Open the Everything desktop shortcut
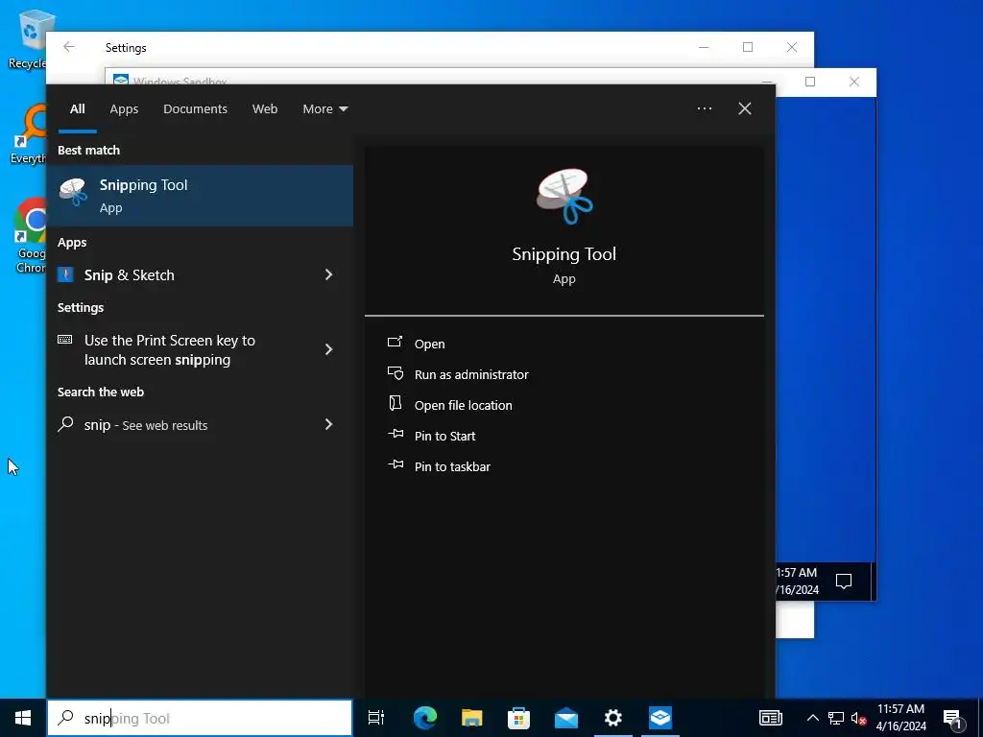983x737 pixels. click(x=29, y=134)
